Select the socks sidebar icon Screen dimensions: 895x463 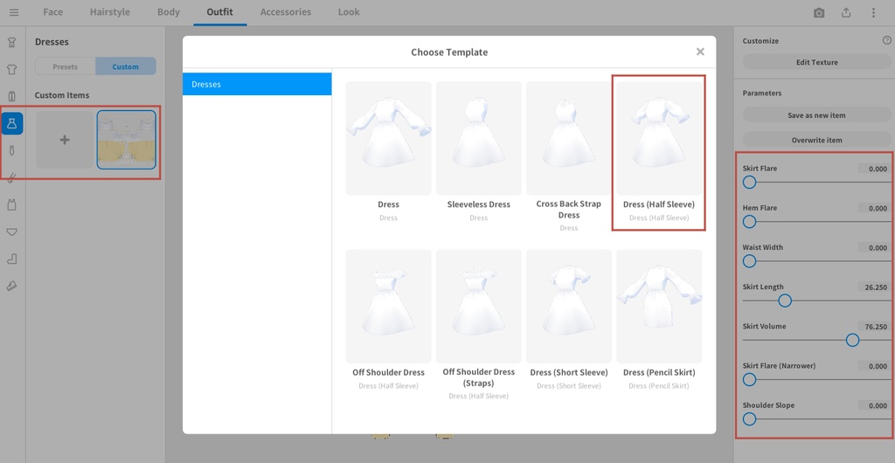pos(12,259)
